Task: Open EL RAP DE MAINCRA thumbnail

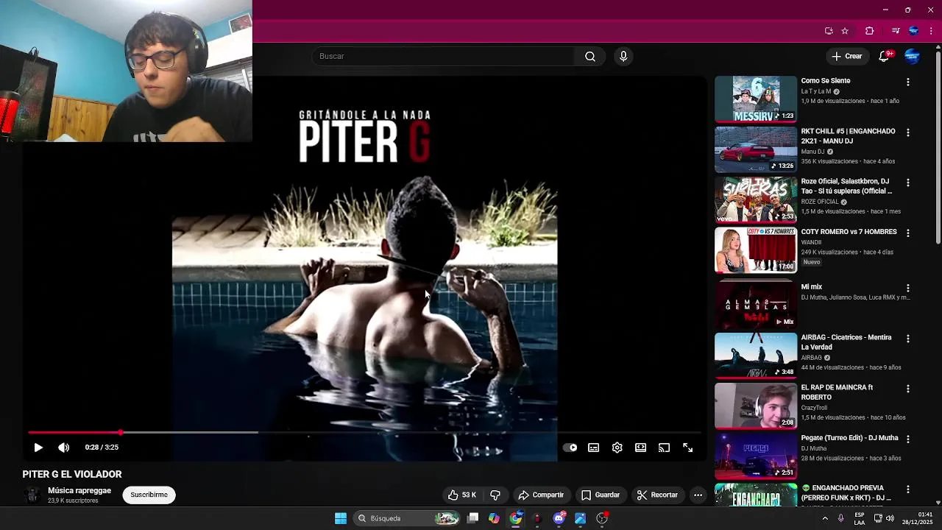Action: pyautogui.click(x=756, y=406)
